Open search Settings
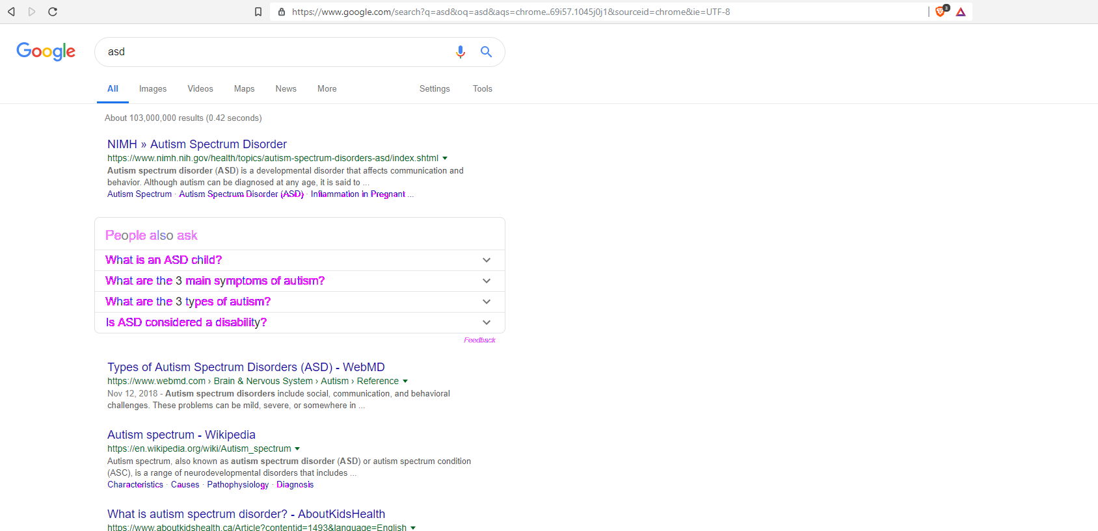Image resolution: width=1098 pixels, height=531 pixels. [435, 89]
